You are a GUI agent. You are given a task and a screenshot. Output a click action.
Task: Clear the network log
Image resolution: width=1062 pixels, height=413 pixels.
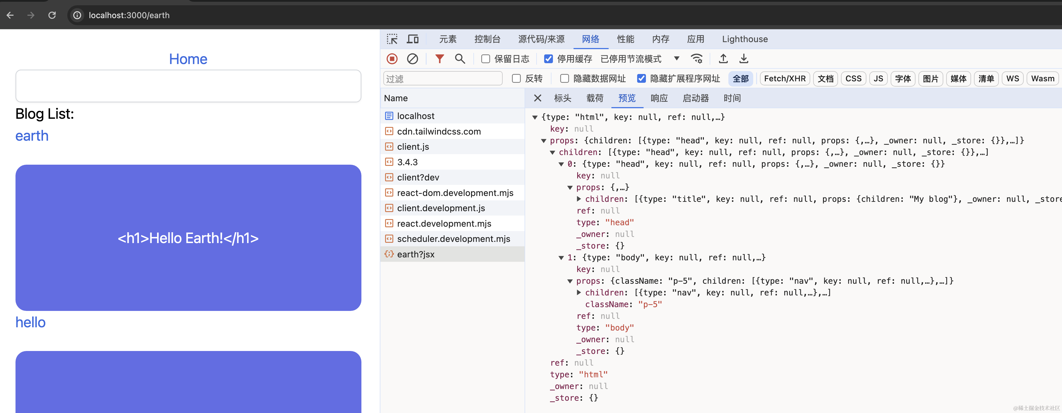point(412,59)
